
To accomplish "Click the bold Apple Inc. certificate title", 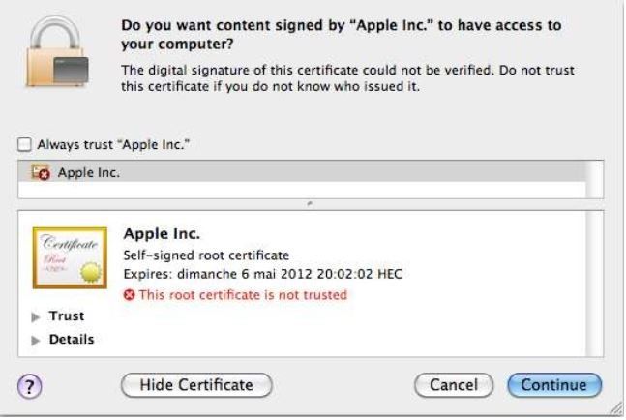I will click(161, 234).
